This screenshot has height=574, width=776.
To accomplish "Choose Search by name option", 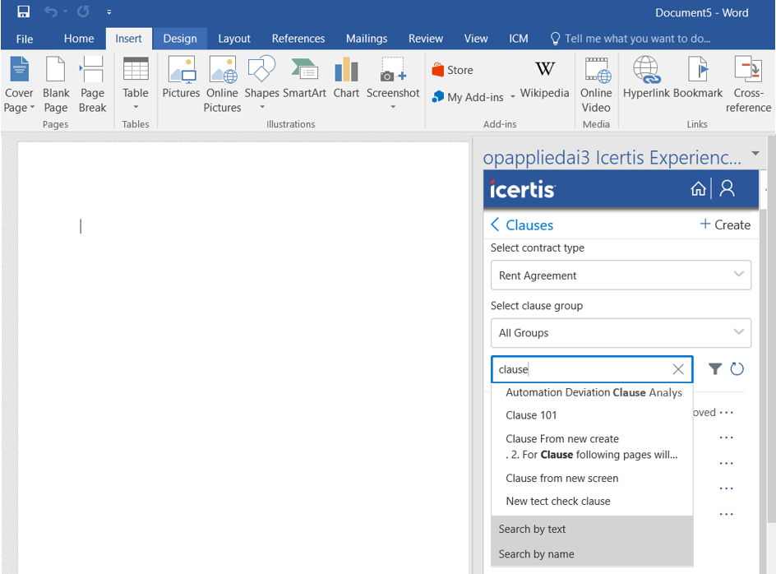I will tap(536, 554).
